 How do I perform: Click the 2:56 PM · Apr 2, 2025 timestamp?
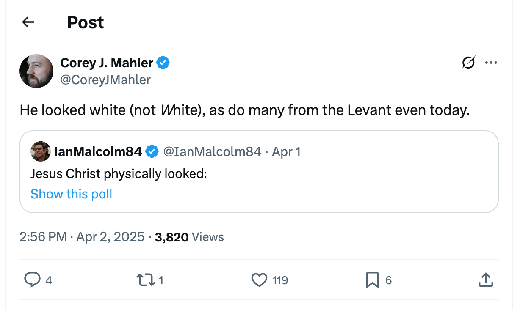[82, 237]
